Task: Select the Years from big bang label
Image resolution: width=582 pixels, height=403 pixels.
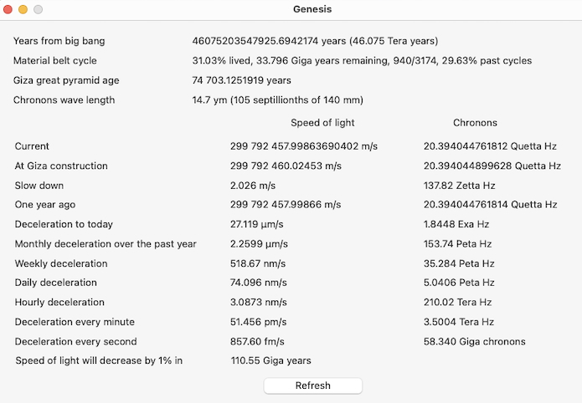Action: (59, 41)
